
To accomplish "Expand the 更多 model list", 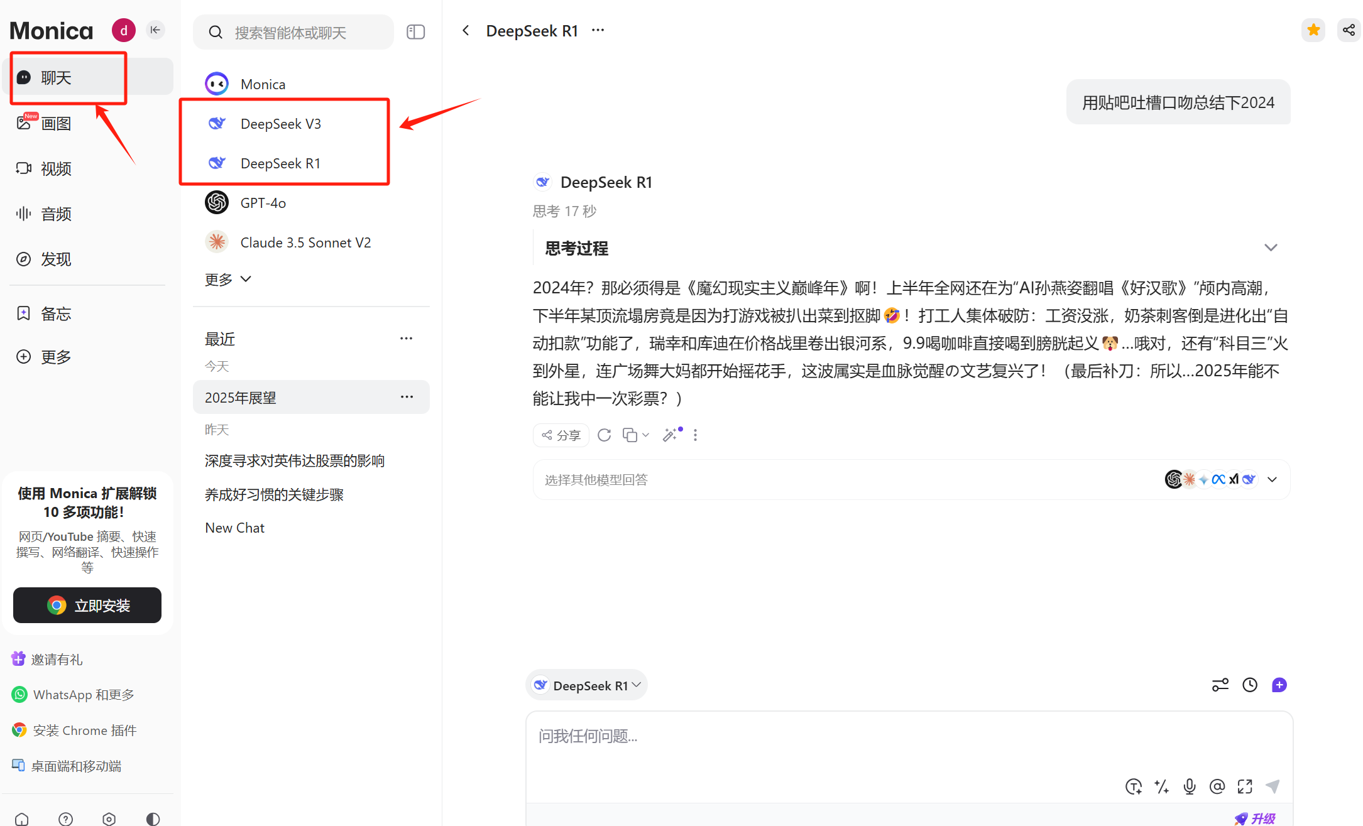I will click(227, 279).
